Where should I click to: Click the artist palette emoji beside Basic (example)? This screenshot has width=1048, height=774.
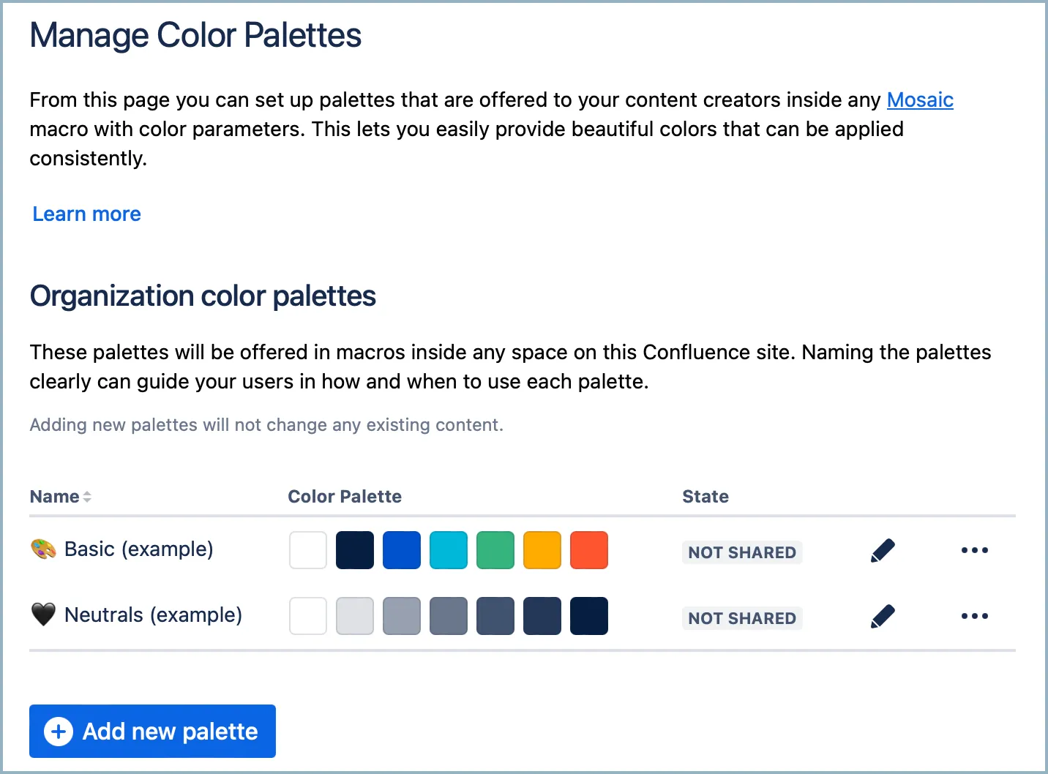coord(43,549)
